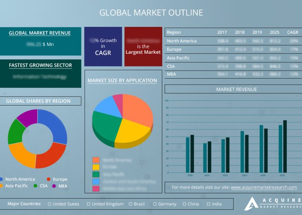The width and height of the screenshot is (302, 215).
Task: Click the Region column header
Action: (174, 32)
